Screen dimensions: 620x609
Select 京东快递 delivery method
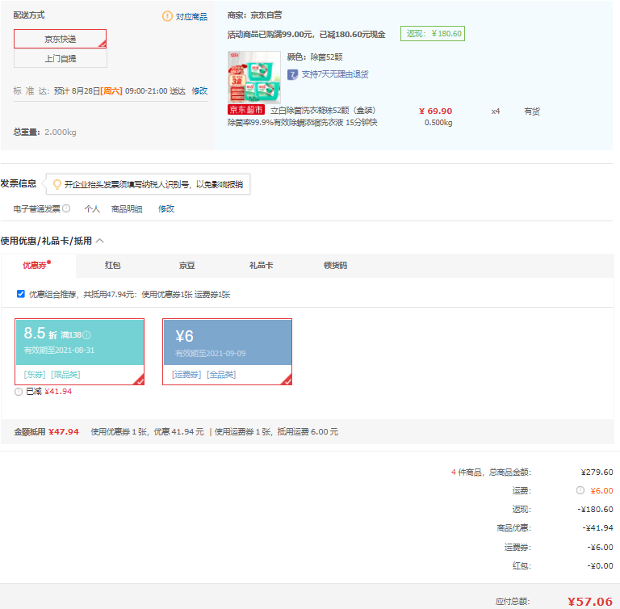pos(60,39)
